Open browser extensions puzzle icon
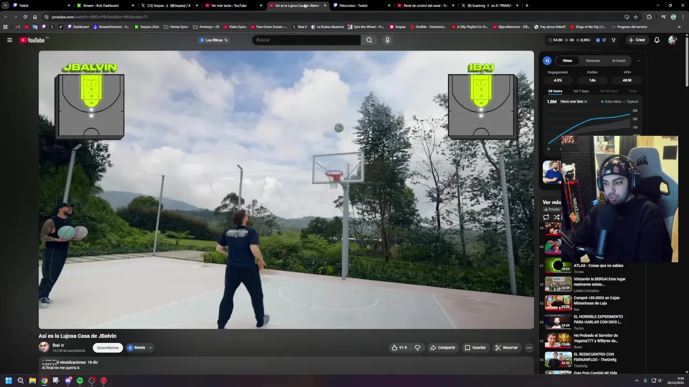Viewport: 689px width, 387px height. [x=649, y=17]
